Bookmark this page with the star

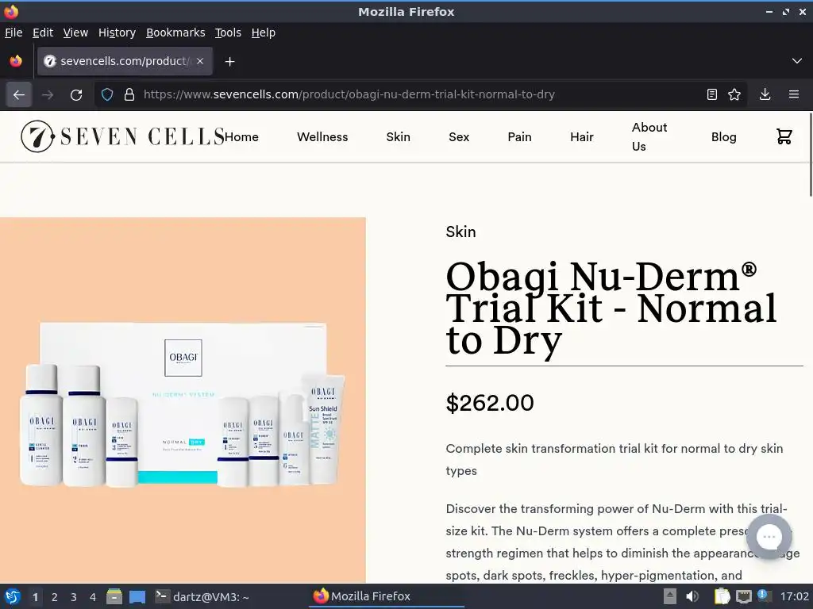734,94
